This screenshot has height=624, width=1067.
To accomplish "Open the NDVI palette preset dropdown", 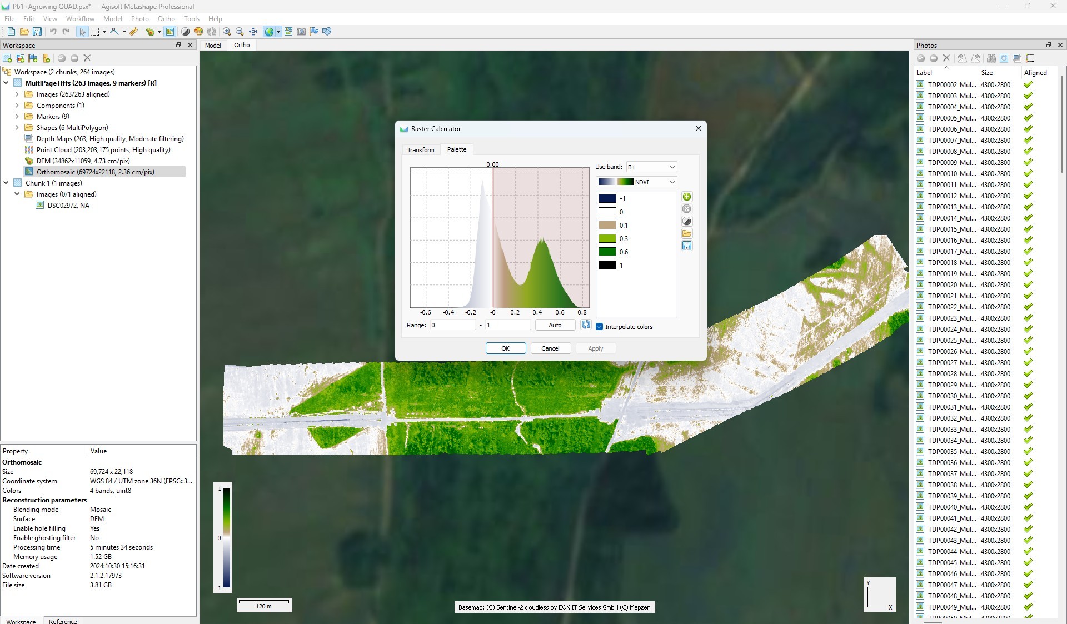I will coord(636,182).
